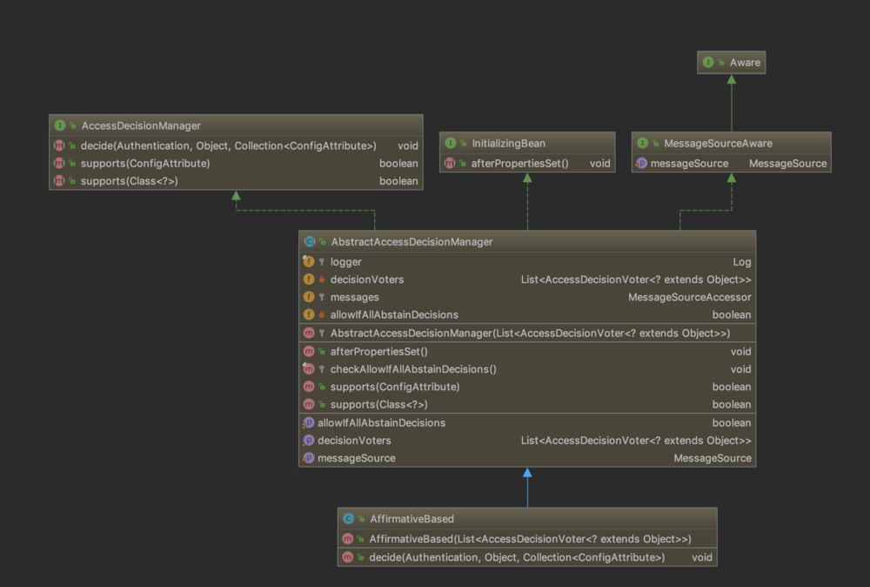This screenshot has height=587, width=870.
Task: Click the AffirmativeBased class icon
Action: [349, 519]
